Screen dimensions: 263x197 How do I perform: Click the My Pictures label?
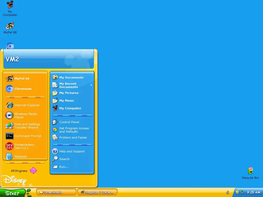coord(69,93)
